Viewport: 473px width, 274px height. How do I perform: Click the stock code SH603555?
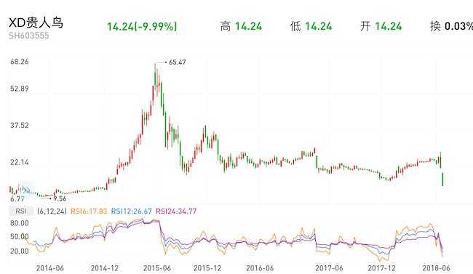pos(28,36)
